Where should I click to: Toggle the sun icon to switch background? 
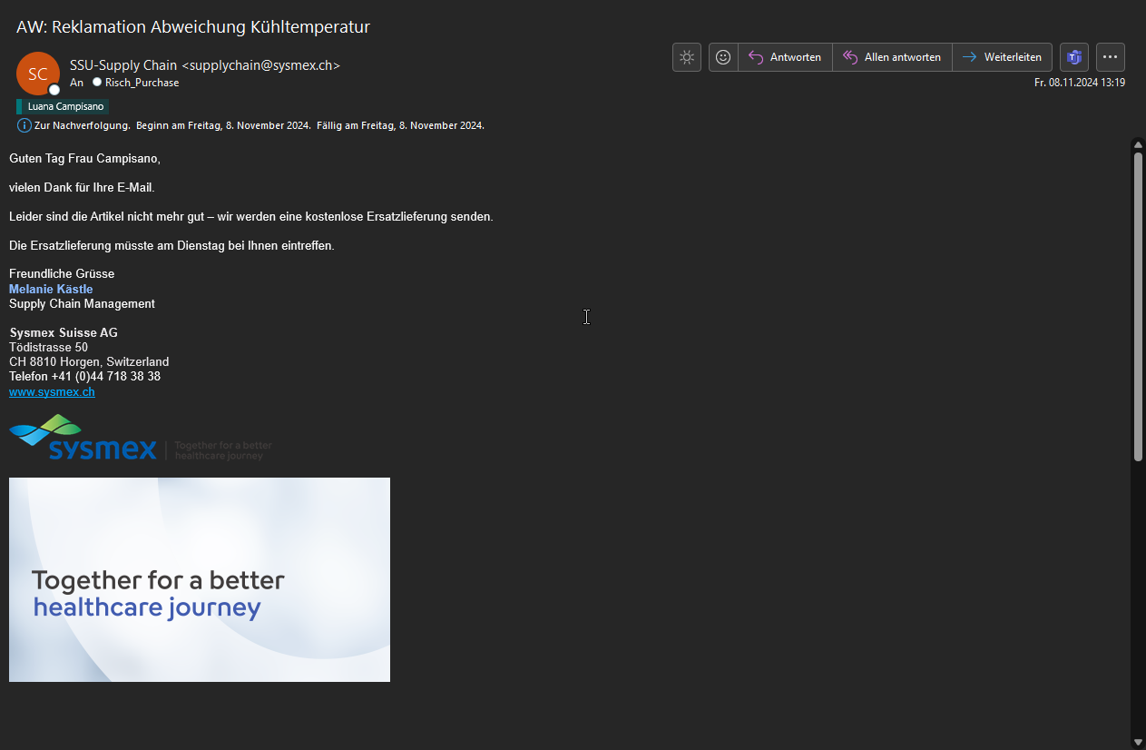(687, 57)
